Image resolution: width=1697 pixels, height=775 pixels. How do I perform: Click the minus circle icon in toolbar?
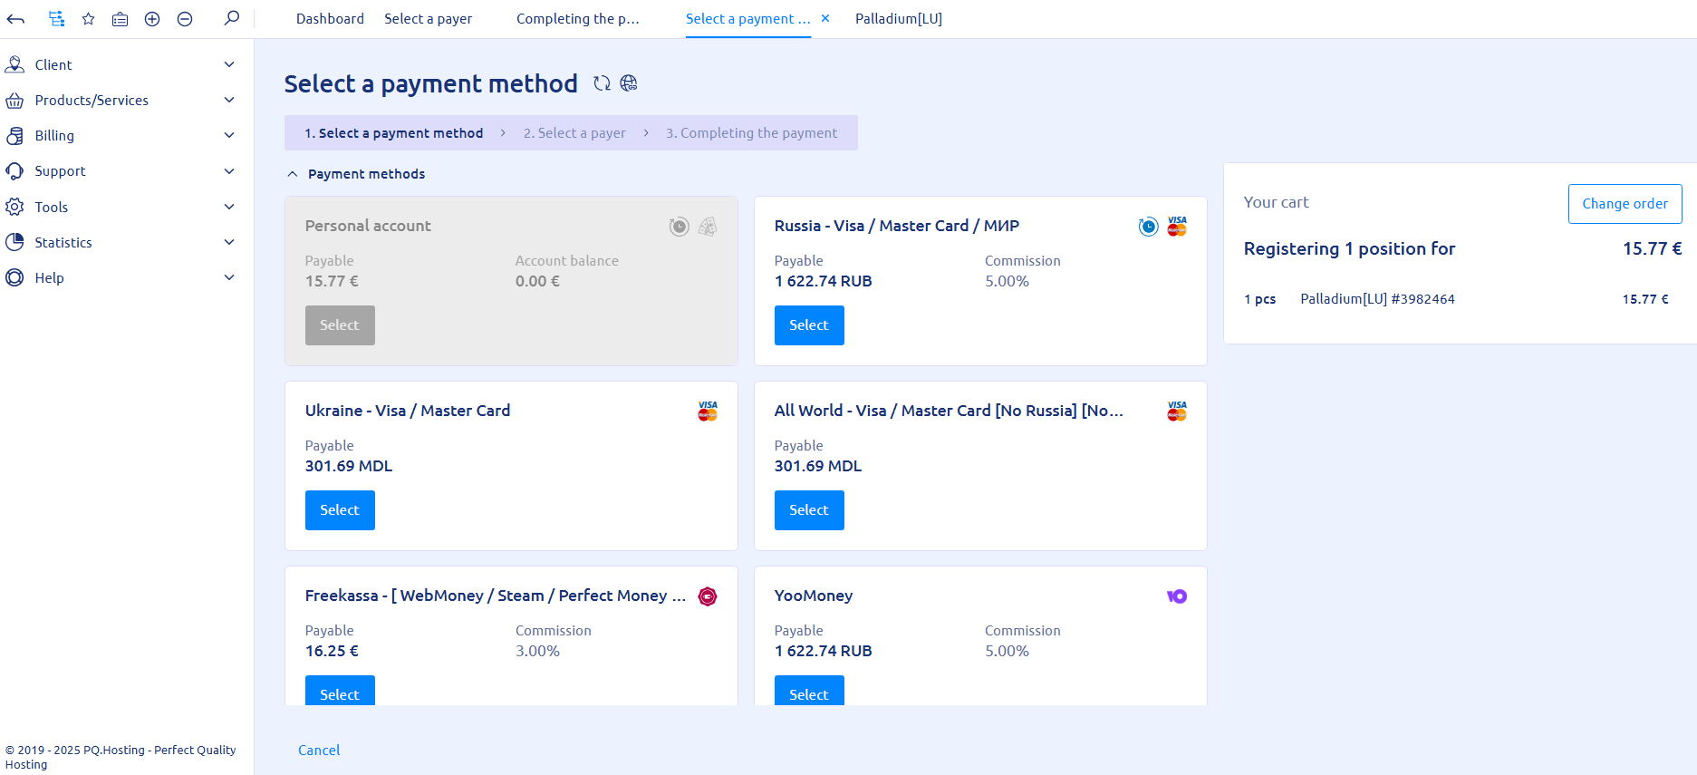point(185,18)
